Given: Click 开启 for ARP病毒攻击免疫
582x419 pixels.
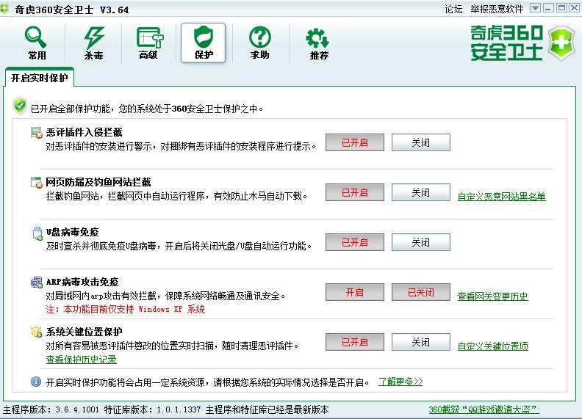Looking at the screenshot, I should click(355, 292).
